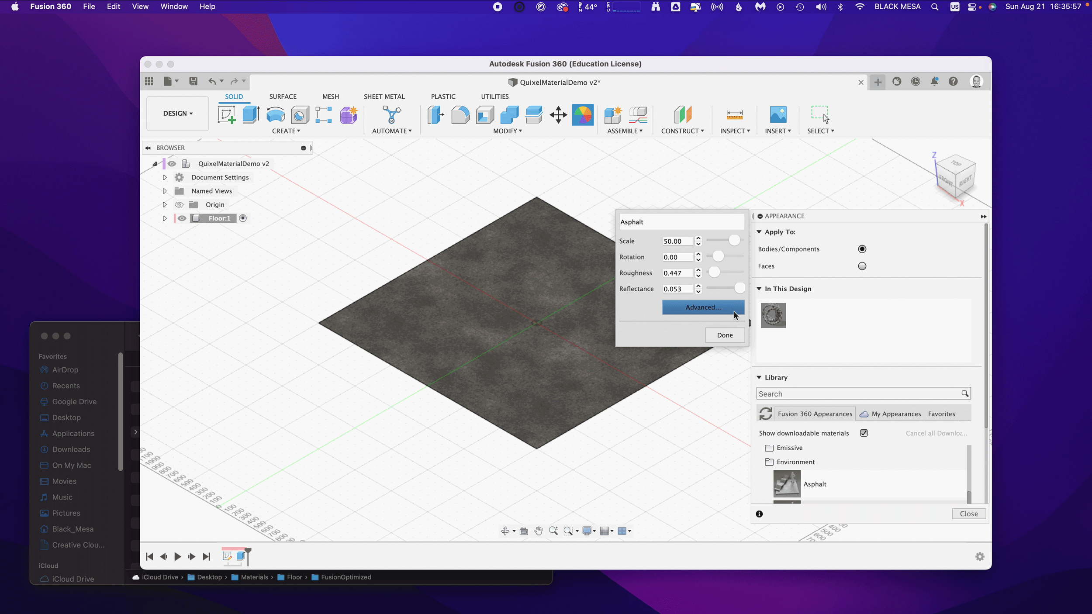Expand the Document Settings node
Image resolution: width=1092 pixels, height=614 pixels.
[165, 177]
